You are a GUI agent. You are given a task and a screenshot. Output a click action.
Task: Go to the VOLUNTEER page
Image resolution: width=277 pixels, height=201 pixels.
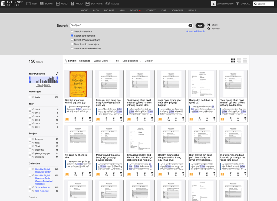point(177,10)
